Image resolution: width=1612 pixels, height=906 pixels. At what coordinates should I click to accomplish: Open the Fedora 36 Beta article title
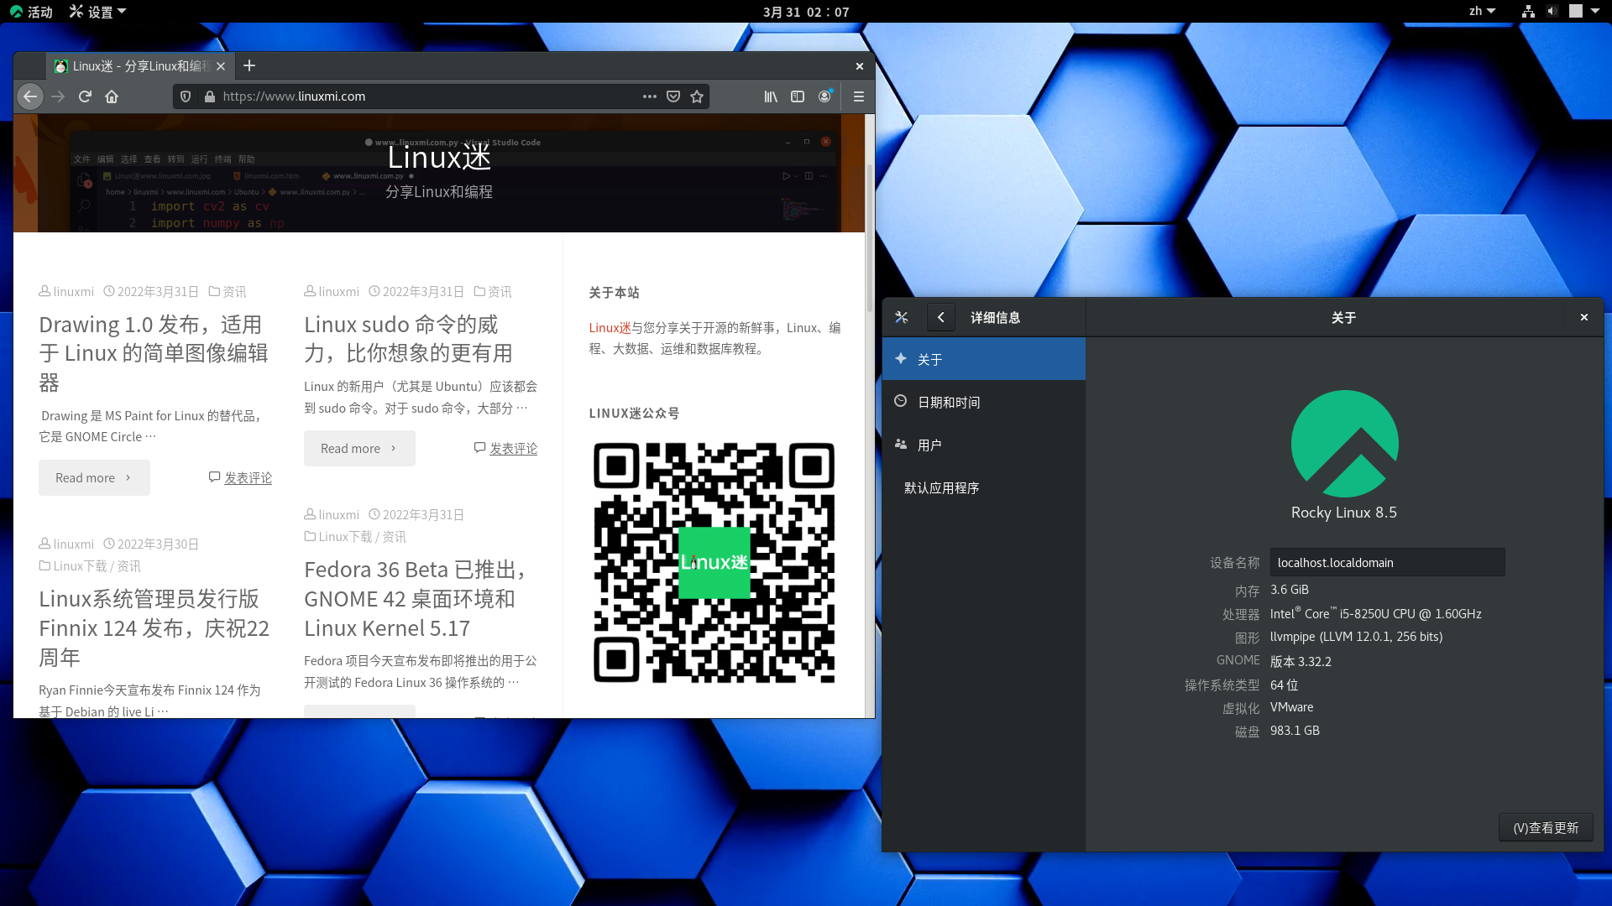pyautogui.click(x=415, y=599)
